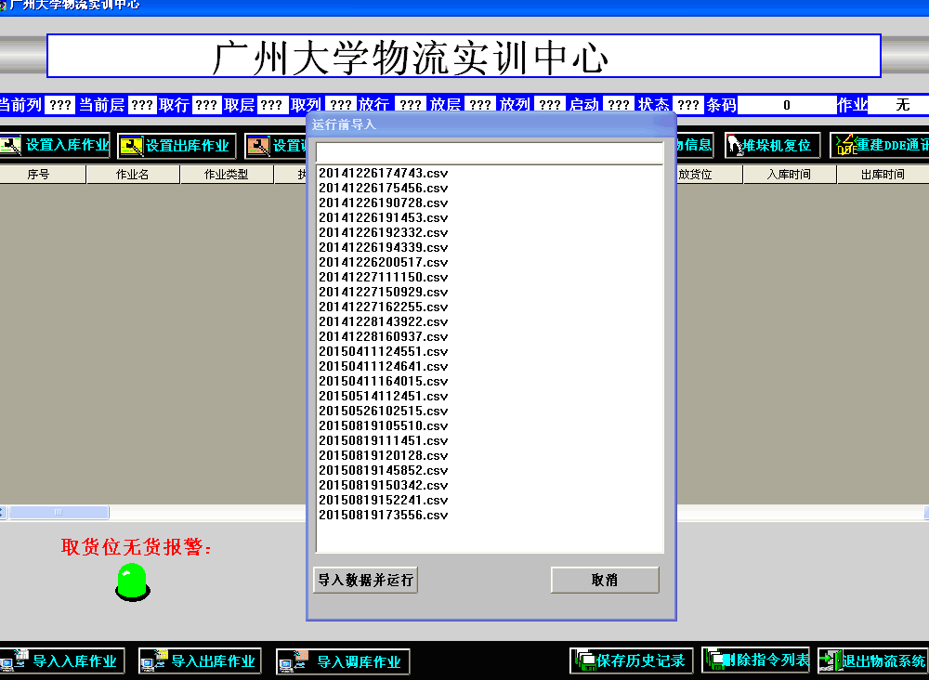Select file 20141227162255.csv
This screenshot has height=680, width=929.
[384, 307]
